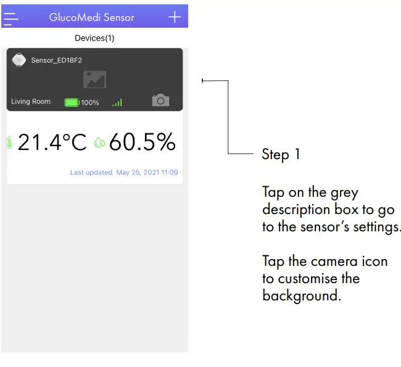Screen dimensions: 401x367
Task: Select the Sensor_ED18F2 name label
Action: click(56, 60)
